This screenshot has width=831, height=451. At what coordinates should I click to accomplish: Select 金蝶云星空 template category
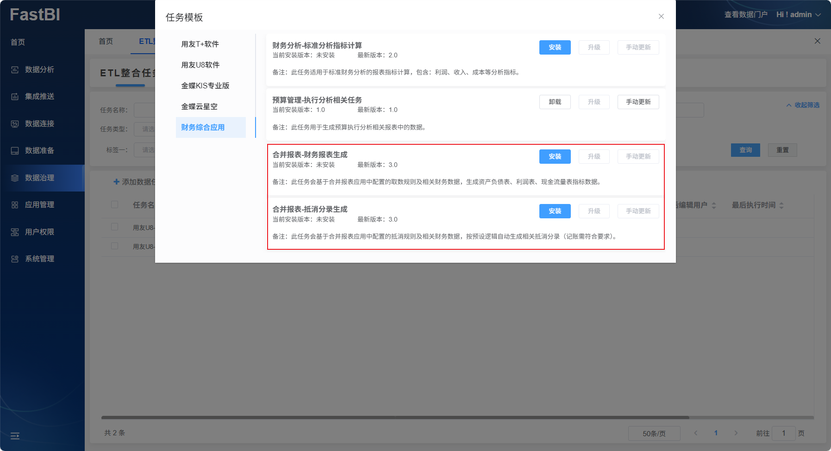(200, 107)
